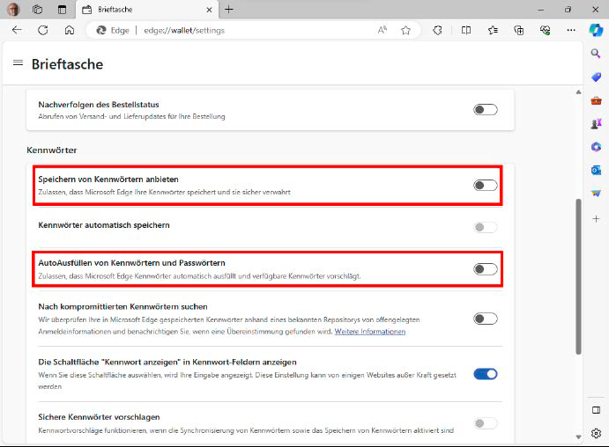Click the scrollbar down arrow
609x447 pixels.
578,437
